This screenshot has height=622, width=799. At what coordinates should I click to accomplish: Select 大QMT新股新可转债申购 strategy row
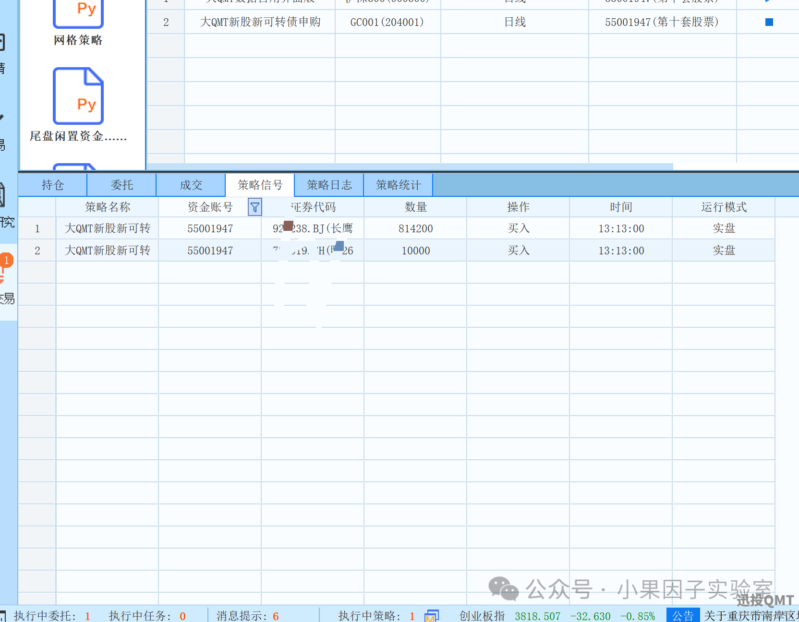[x=260, y=22]
